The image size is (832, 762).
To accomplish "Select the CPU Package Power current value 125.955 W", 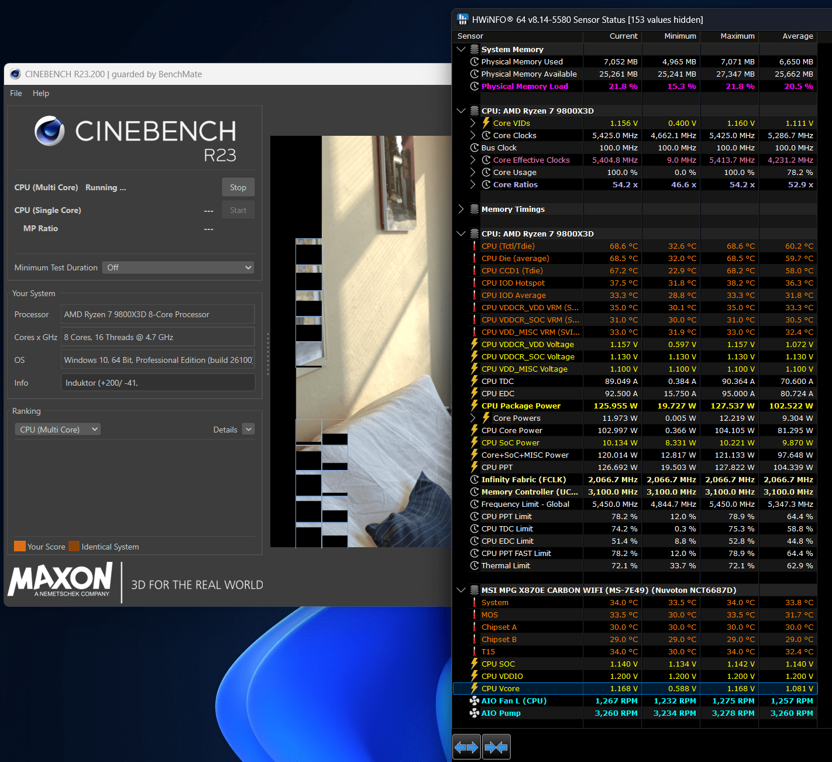I will coord(616,406).
